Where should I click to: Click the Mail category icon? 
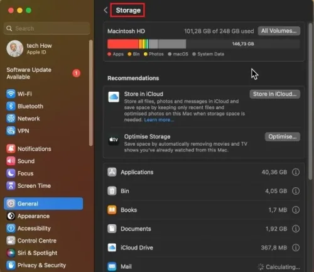112,266
